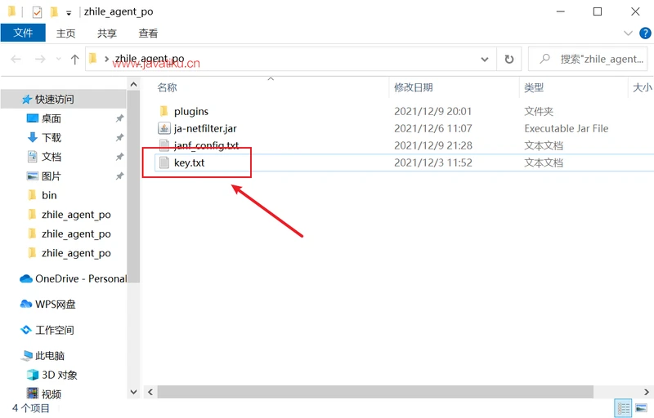This screenshot has height=418, width=654.
Task: Click the Back navigation arrow
Action: 16,59
